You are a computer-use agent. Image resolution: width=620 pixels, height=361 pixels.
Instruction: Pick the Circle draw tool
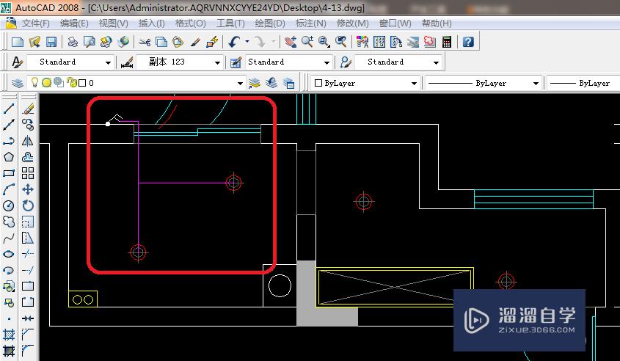pos(9,205)
